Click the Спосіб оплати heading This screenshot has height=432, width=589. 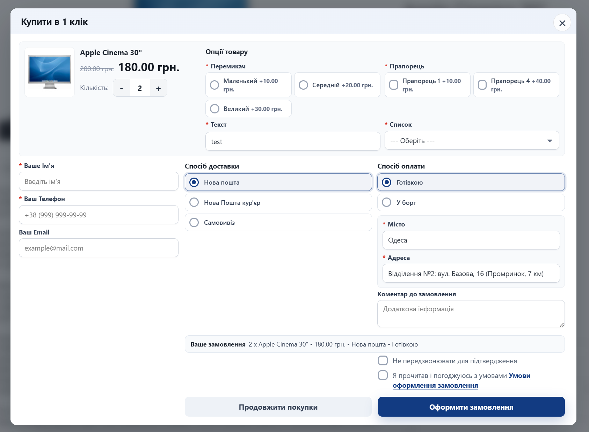coord(401,166)
